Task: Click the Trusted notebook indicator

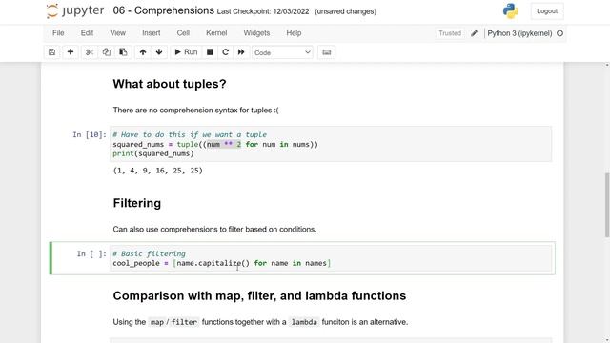Action: coord(450,33)
